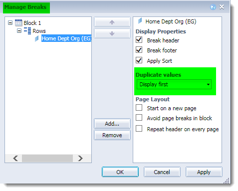Collapse the Block 1 tree node

[10, 23]
